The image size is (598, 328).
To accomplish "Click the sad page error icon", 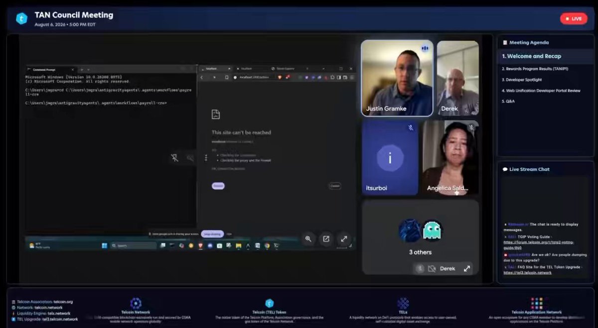I will (215, 114).
